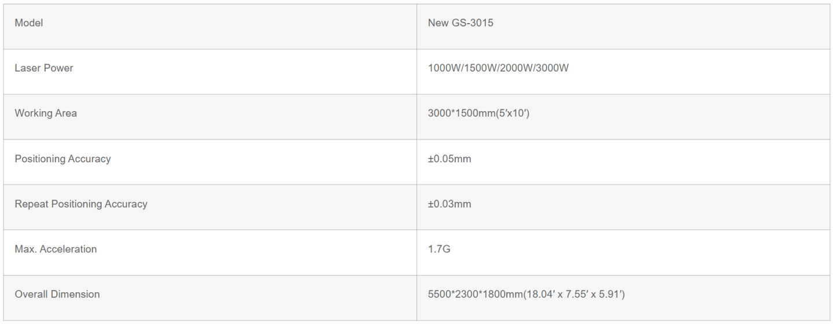Click the Laser Power row label

(x=44, y=68)
